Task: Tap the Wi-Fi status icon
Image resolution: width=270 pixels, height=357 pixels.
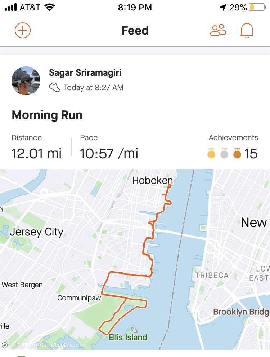Action: tap(49, 8)
